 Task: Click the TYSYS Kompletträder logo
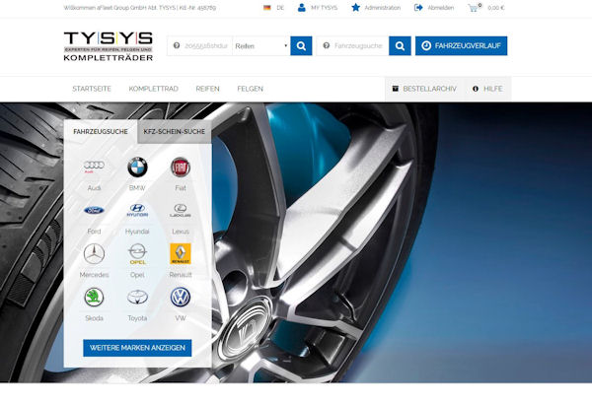(108, 46)
